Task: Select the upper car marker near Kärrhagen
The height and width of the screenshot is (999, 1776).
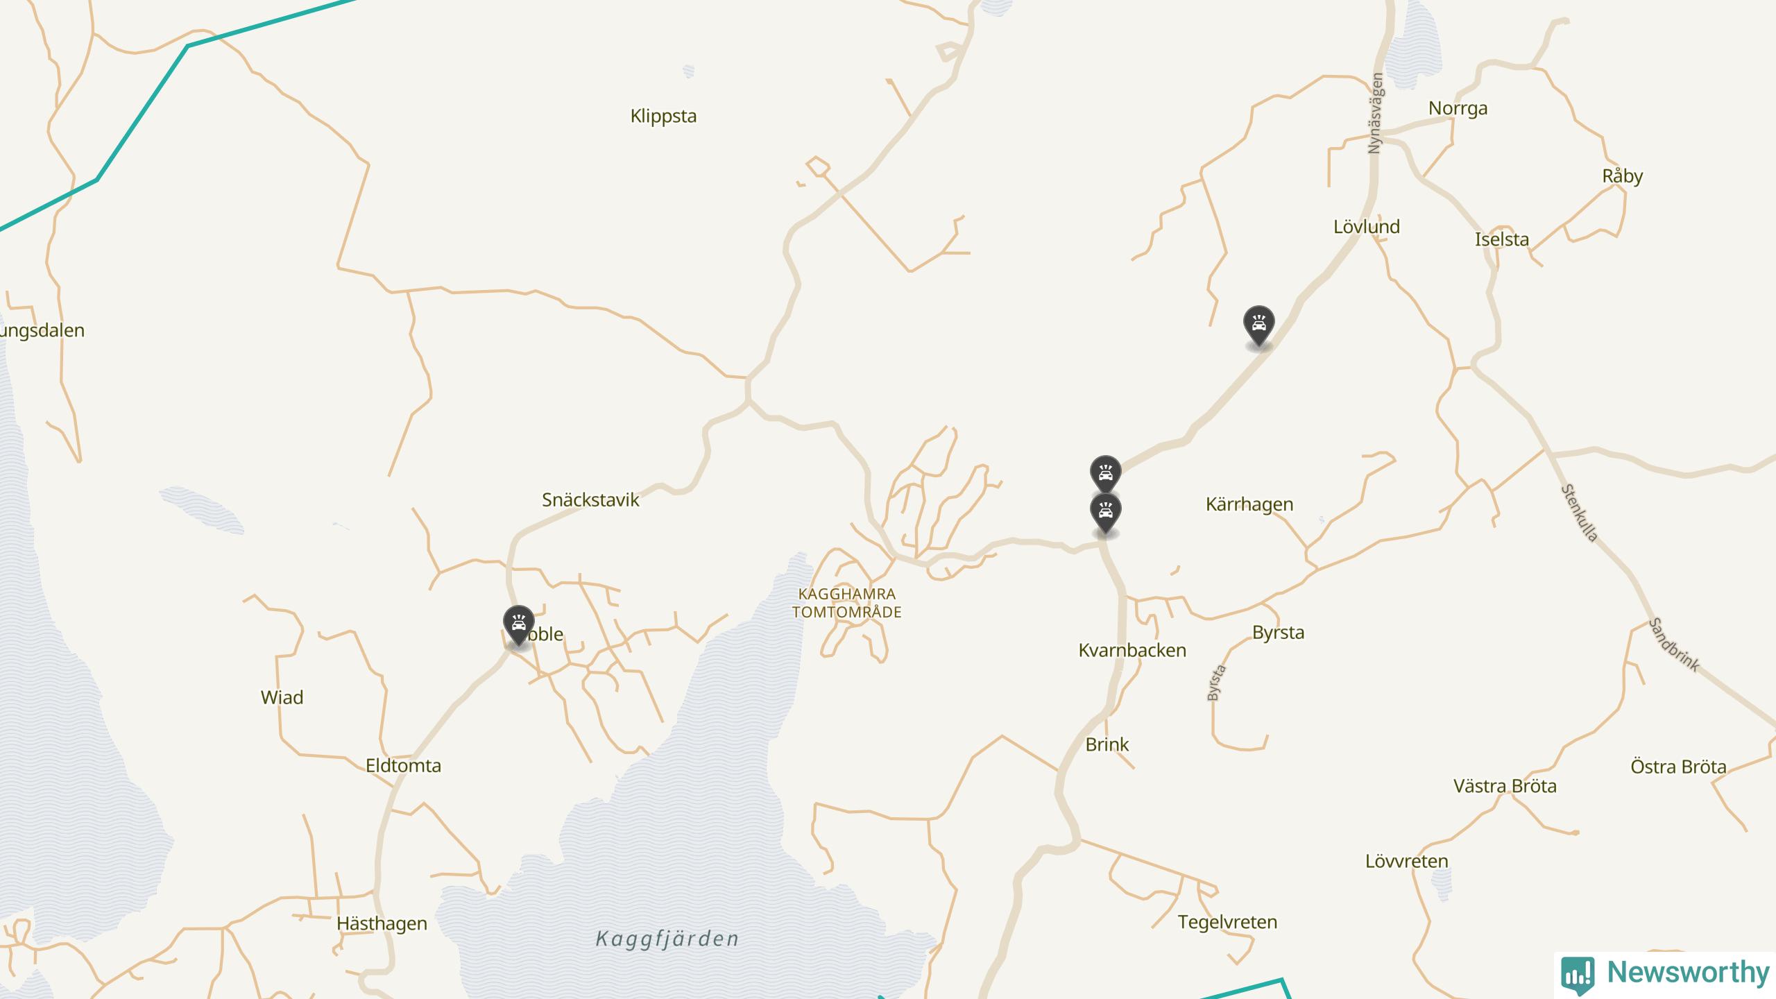Action: pos(1105,474)
